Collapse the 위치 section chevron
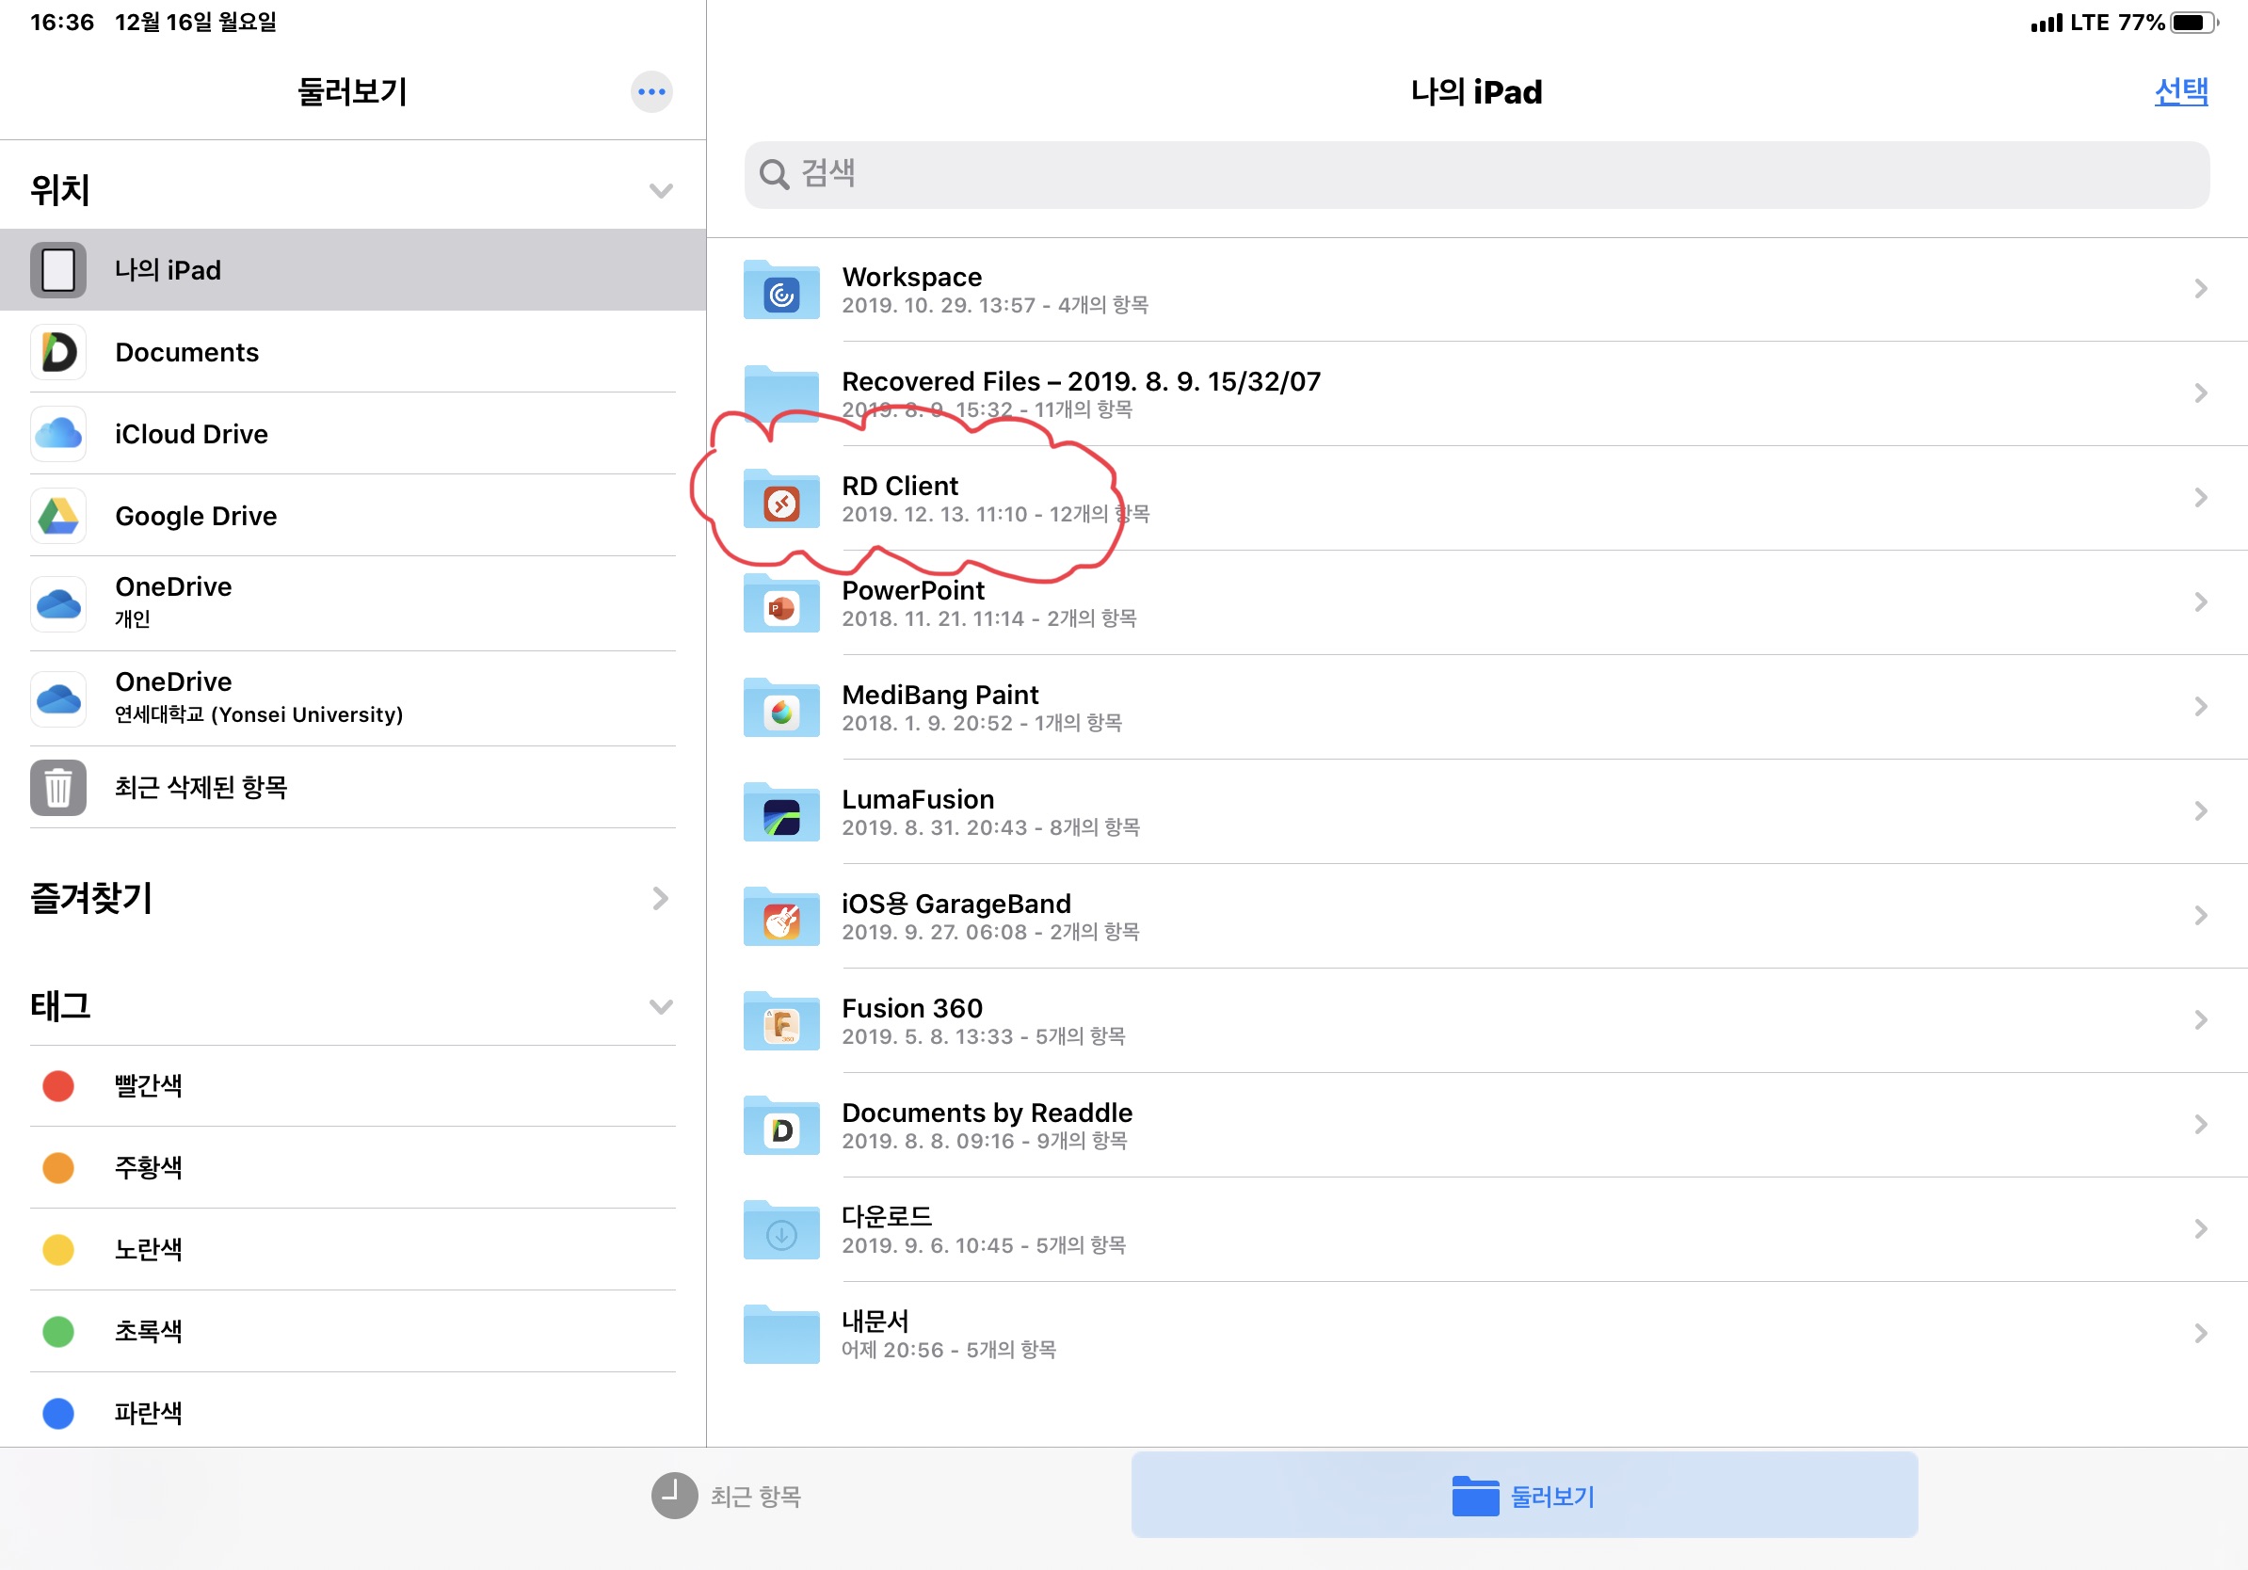This screenshot has width=2248, height=1570. (661, 190)
